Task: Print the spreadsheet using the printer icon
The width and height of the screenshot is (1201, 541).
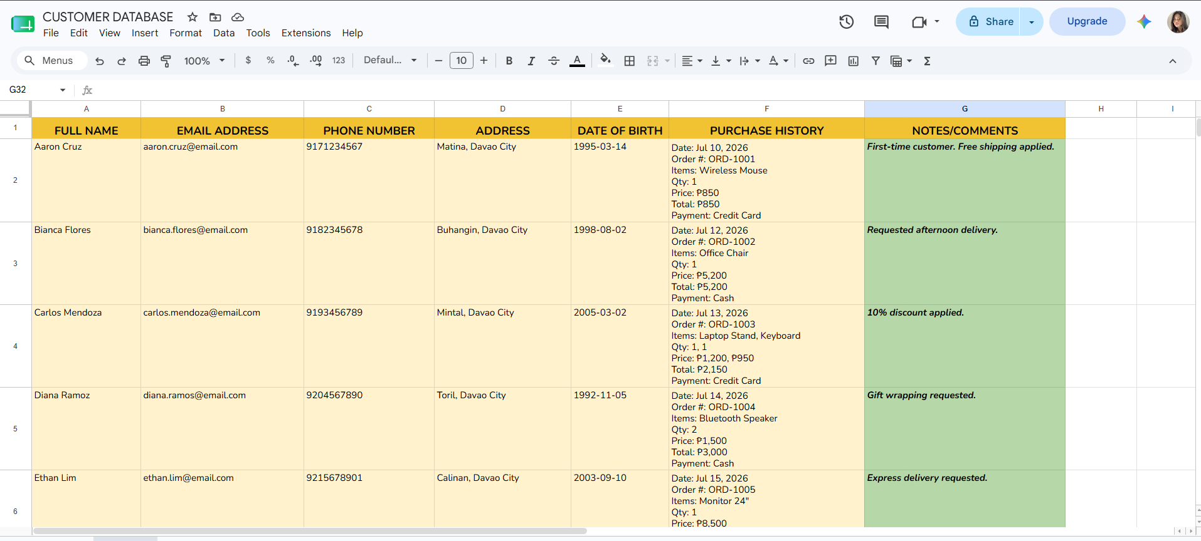Action: 144,61
